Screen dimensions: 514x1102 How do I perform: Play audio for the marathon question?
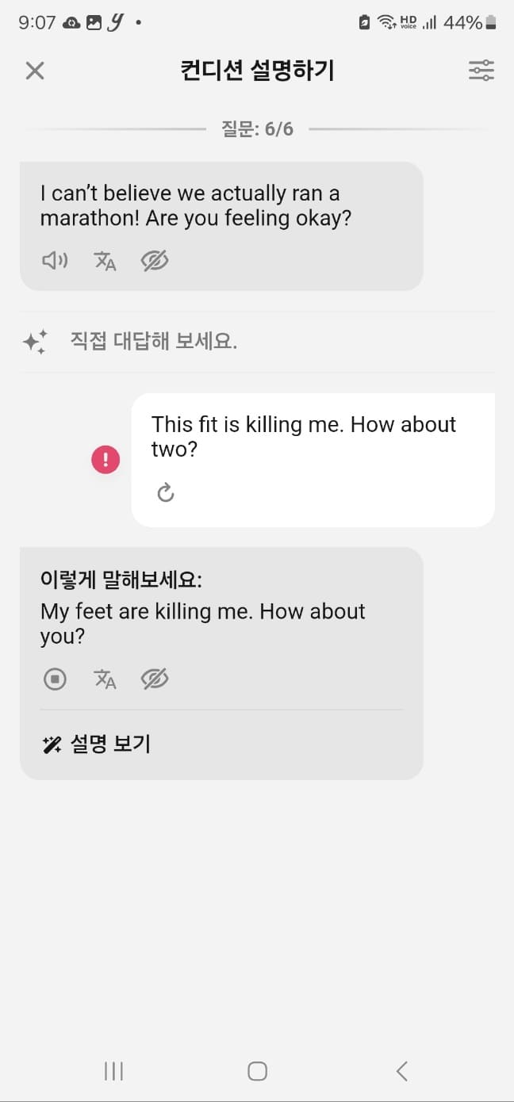[54, 260]
